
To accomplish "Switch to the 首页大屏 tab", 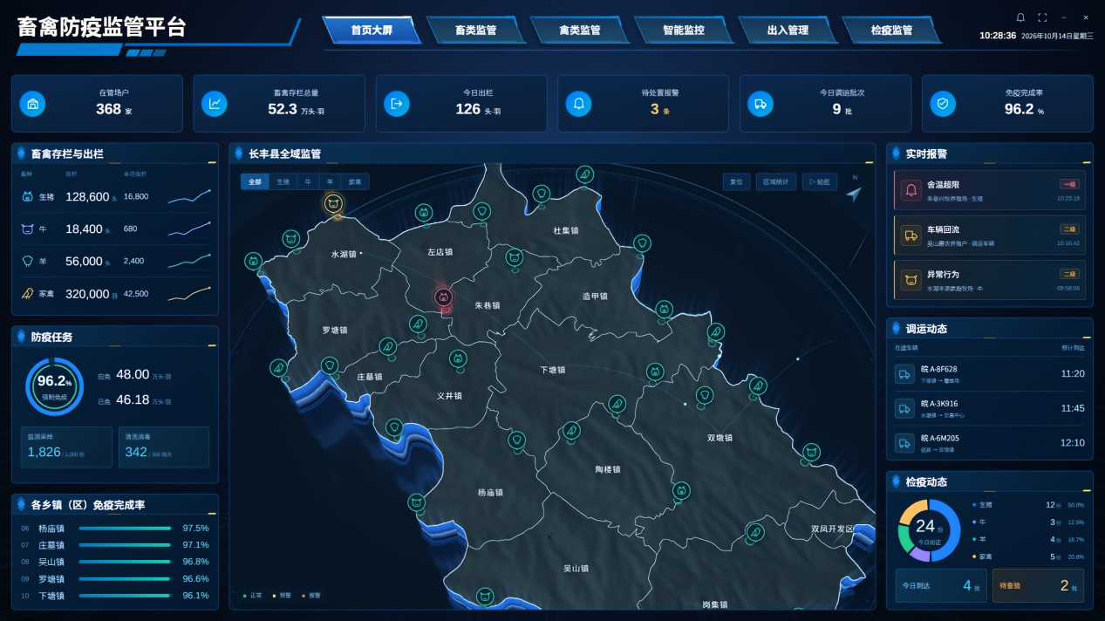I will click(x=372, y=30).
